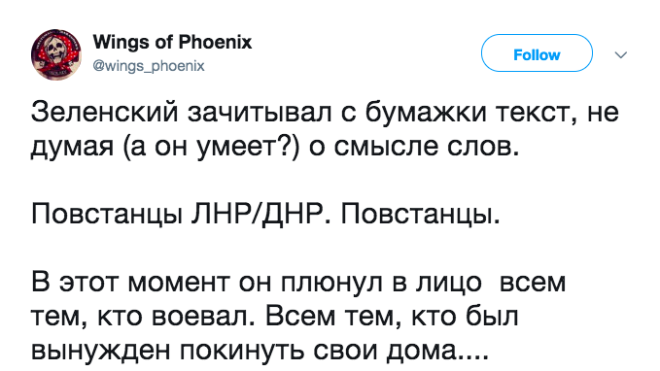660x371 pixels.
Task: Select the tweet line starting with думая
Action: click(275, 148)
